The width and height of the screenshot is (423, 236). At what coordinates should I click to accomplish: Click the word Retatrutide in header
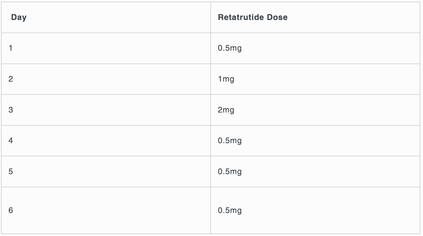pos(237,17)
